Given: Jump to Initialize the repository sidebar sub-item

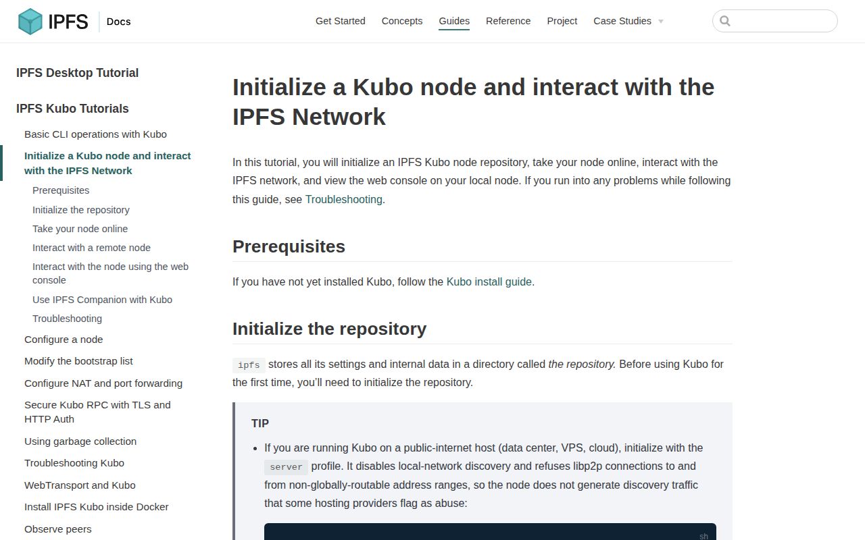Looking at the screenshot, I should (x=81, y=210).
